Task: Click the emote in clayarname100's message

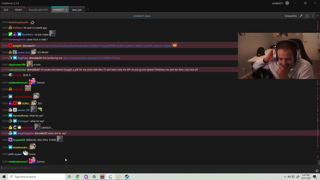Action: click(29, 63)
